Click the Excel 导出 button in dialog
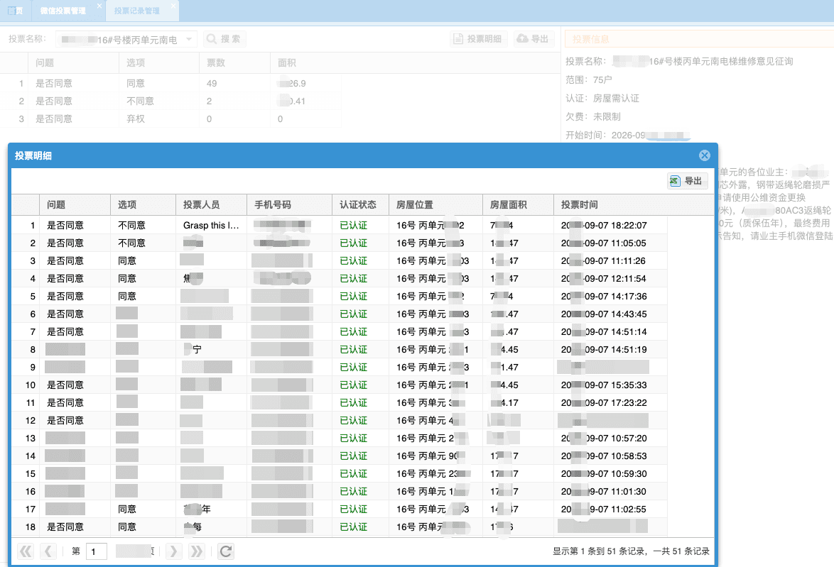 687,181
